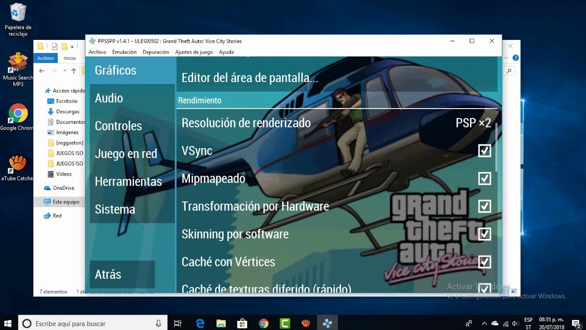The height and width of the screenshot is (330, 586).
Task: Click the Atrás button
Action: point(122,274)
